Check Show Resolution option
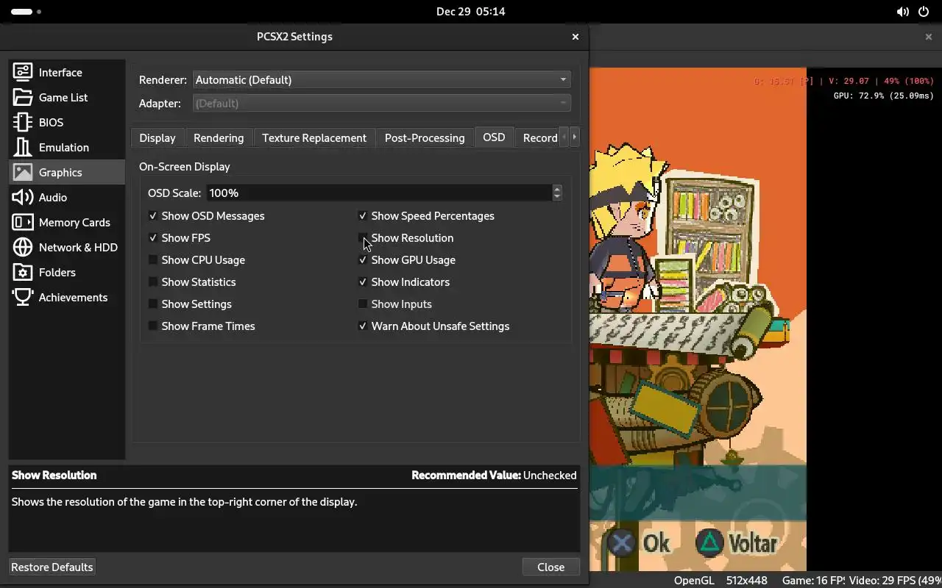The height and width of the screenshot is (588, 942). pyautogui.click(x=363, y=238)
